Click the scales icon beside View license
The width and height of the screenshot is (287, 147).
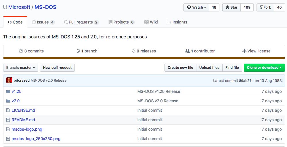pyautogui.click(x=244, y=51)
